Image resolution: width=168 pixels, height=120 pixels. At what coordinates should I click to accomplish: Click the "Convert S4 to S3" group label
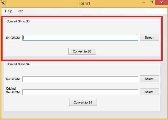[x=18, y=21]
